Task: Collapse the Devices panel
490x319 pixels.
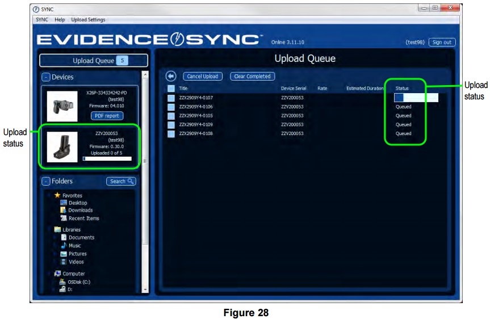Action: click(45, 77)
